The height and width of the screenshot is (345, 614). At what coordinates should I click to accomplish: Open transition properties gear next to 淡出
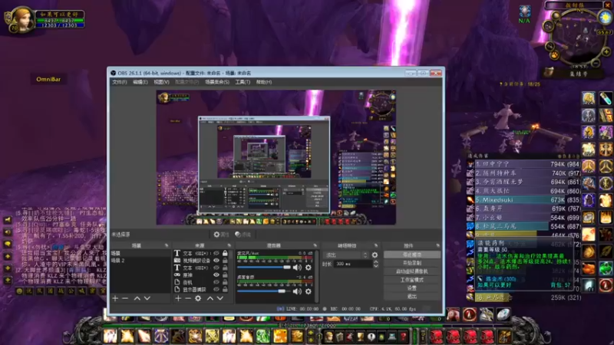pyautogui.click(x=375, y=255)
